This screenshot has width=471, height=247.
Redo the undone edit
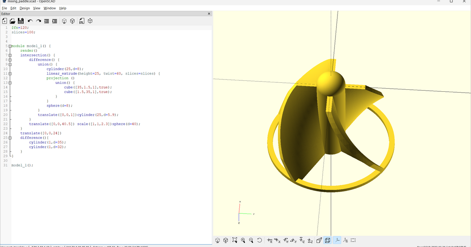[x=38, y=21]
